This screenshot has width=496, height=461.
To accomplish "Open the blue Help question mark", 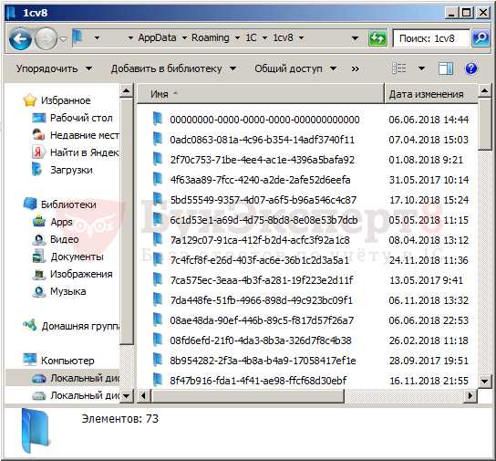I will pos(471,68).
